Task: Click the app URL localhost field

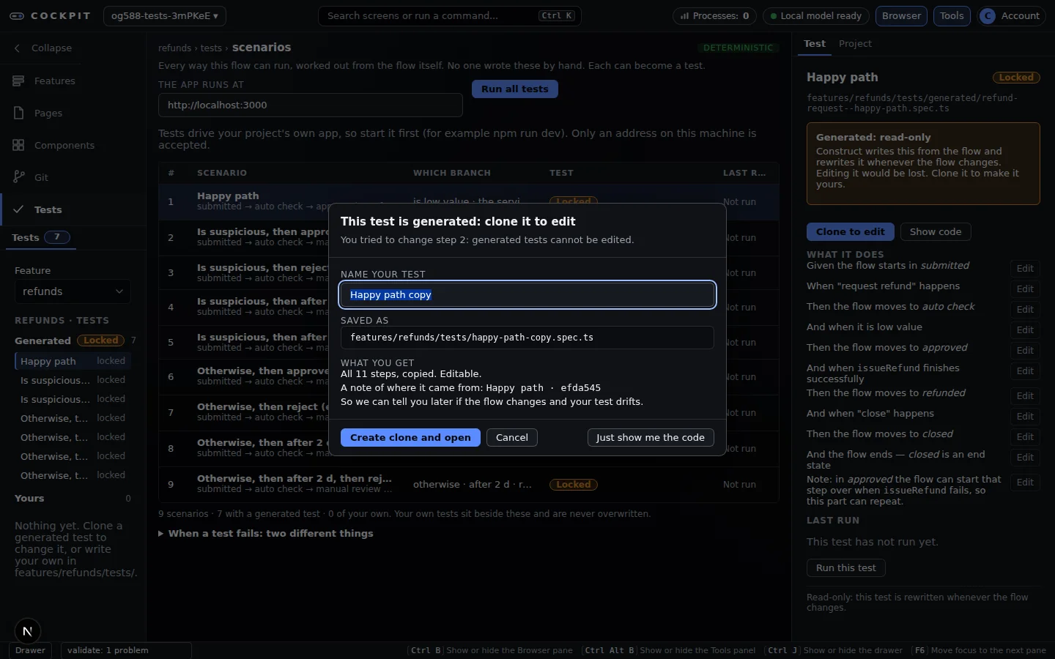Action: [311, 105]
